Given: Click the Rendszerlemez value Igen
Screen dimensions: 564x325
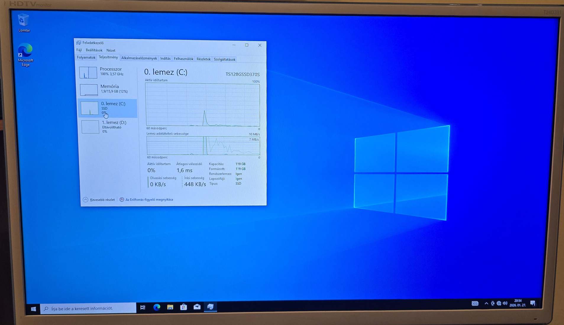Looking at the screenshot, I should pos(239,174).
